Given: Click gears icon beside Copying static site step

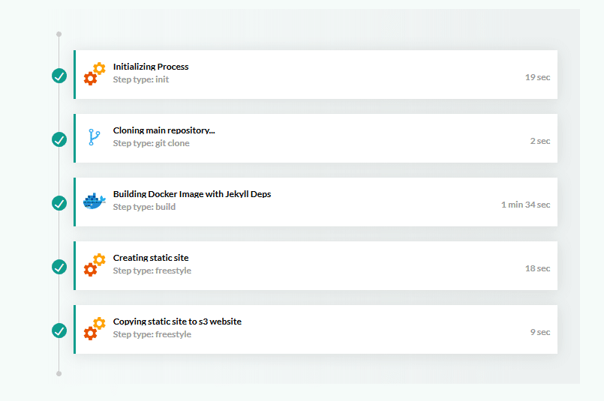Looking at the screenshot, I should (x=94, y=328).
